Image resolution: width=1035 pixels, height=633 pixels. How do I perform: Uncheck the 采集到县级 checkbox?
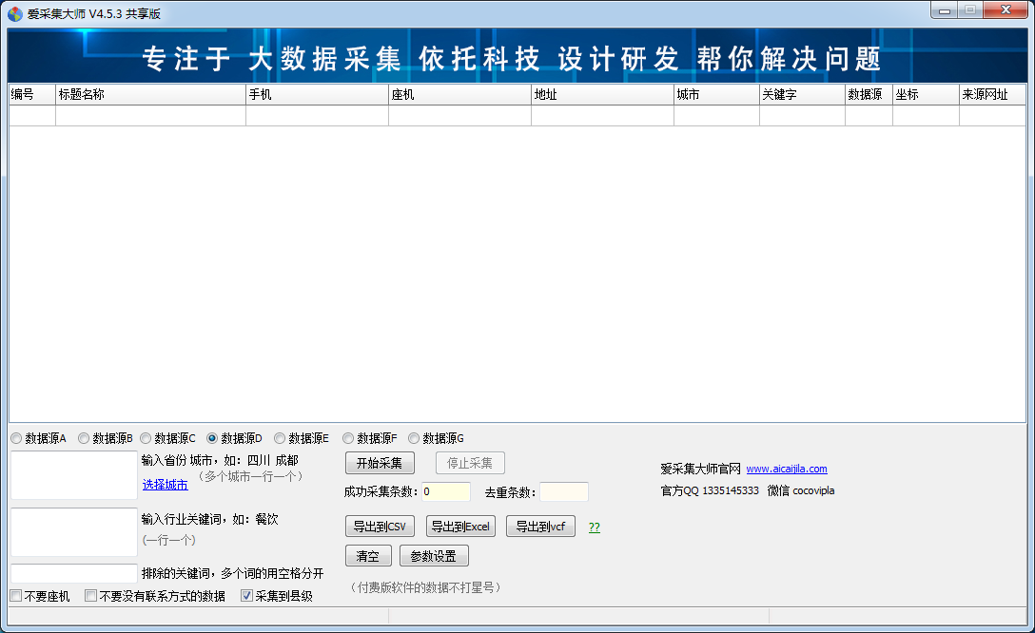click(246, 595)
